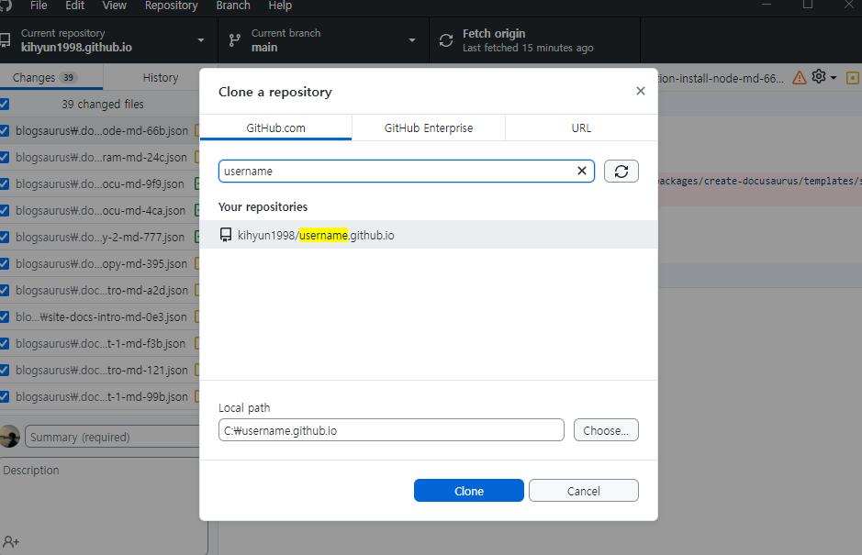862x555 pixels.
Task: Select file blo...₩site-docs-intro-md-0e3.json
Action: 102,317
